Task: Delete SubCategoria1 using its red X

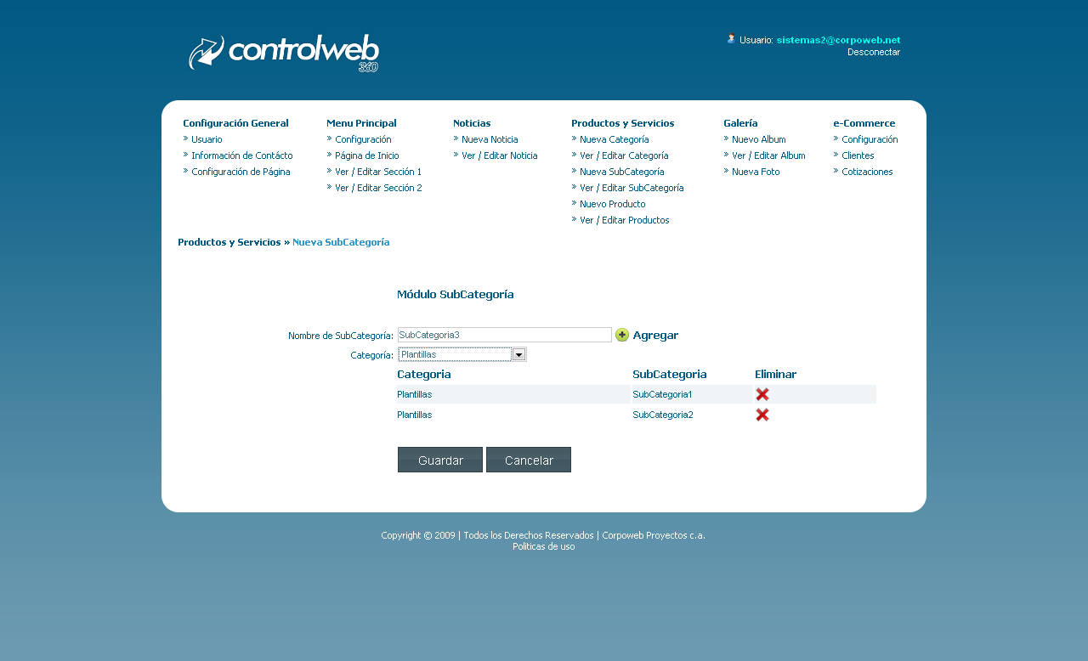Action: (762, 394)
